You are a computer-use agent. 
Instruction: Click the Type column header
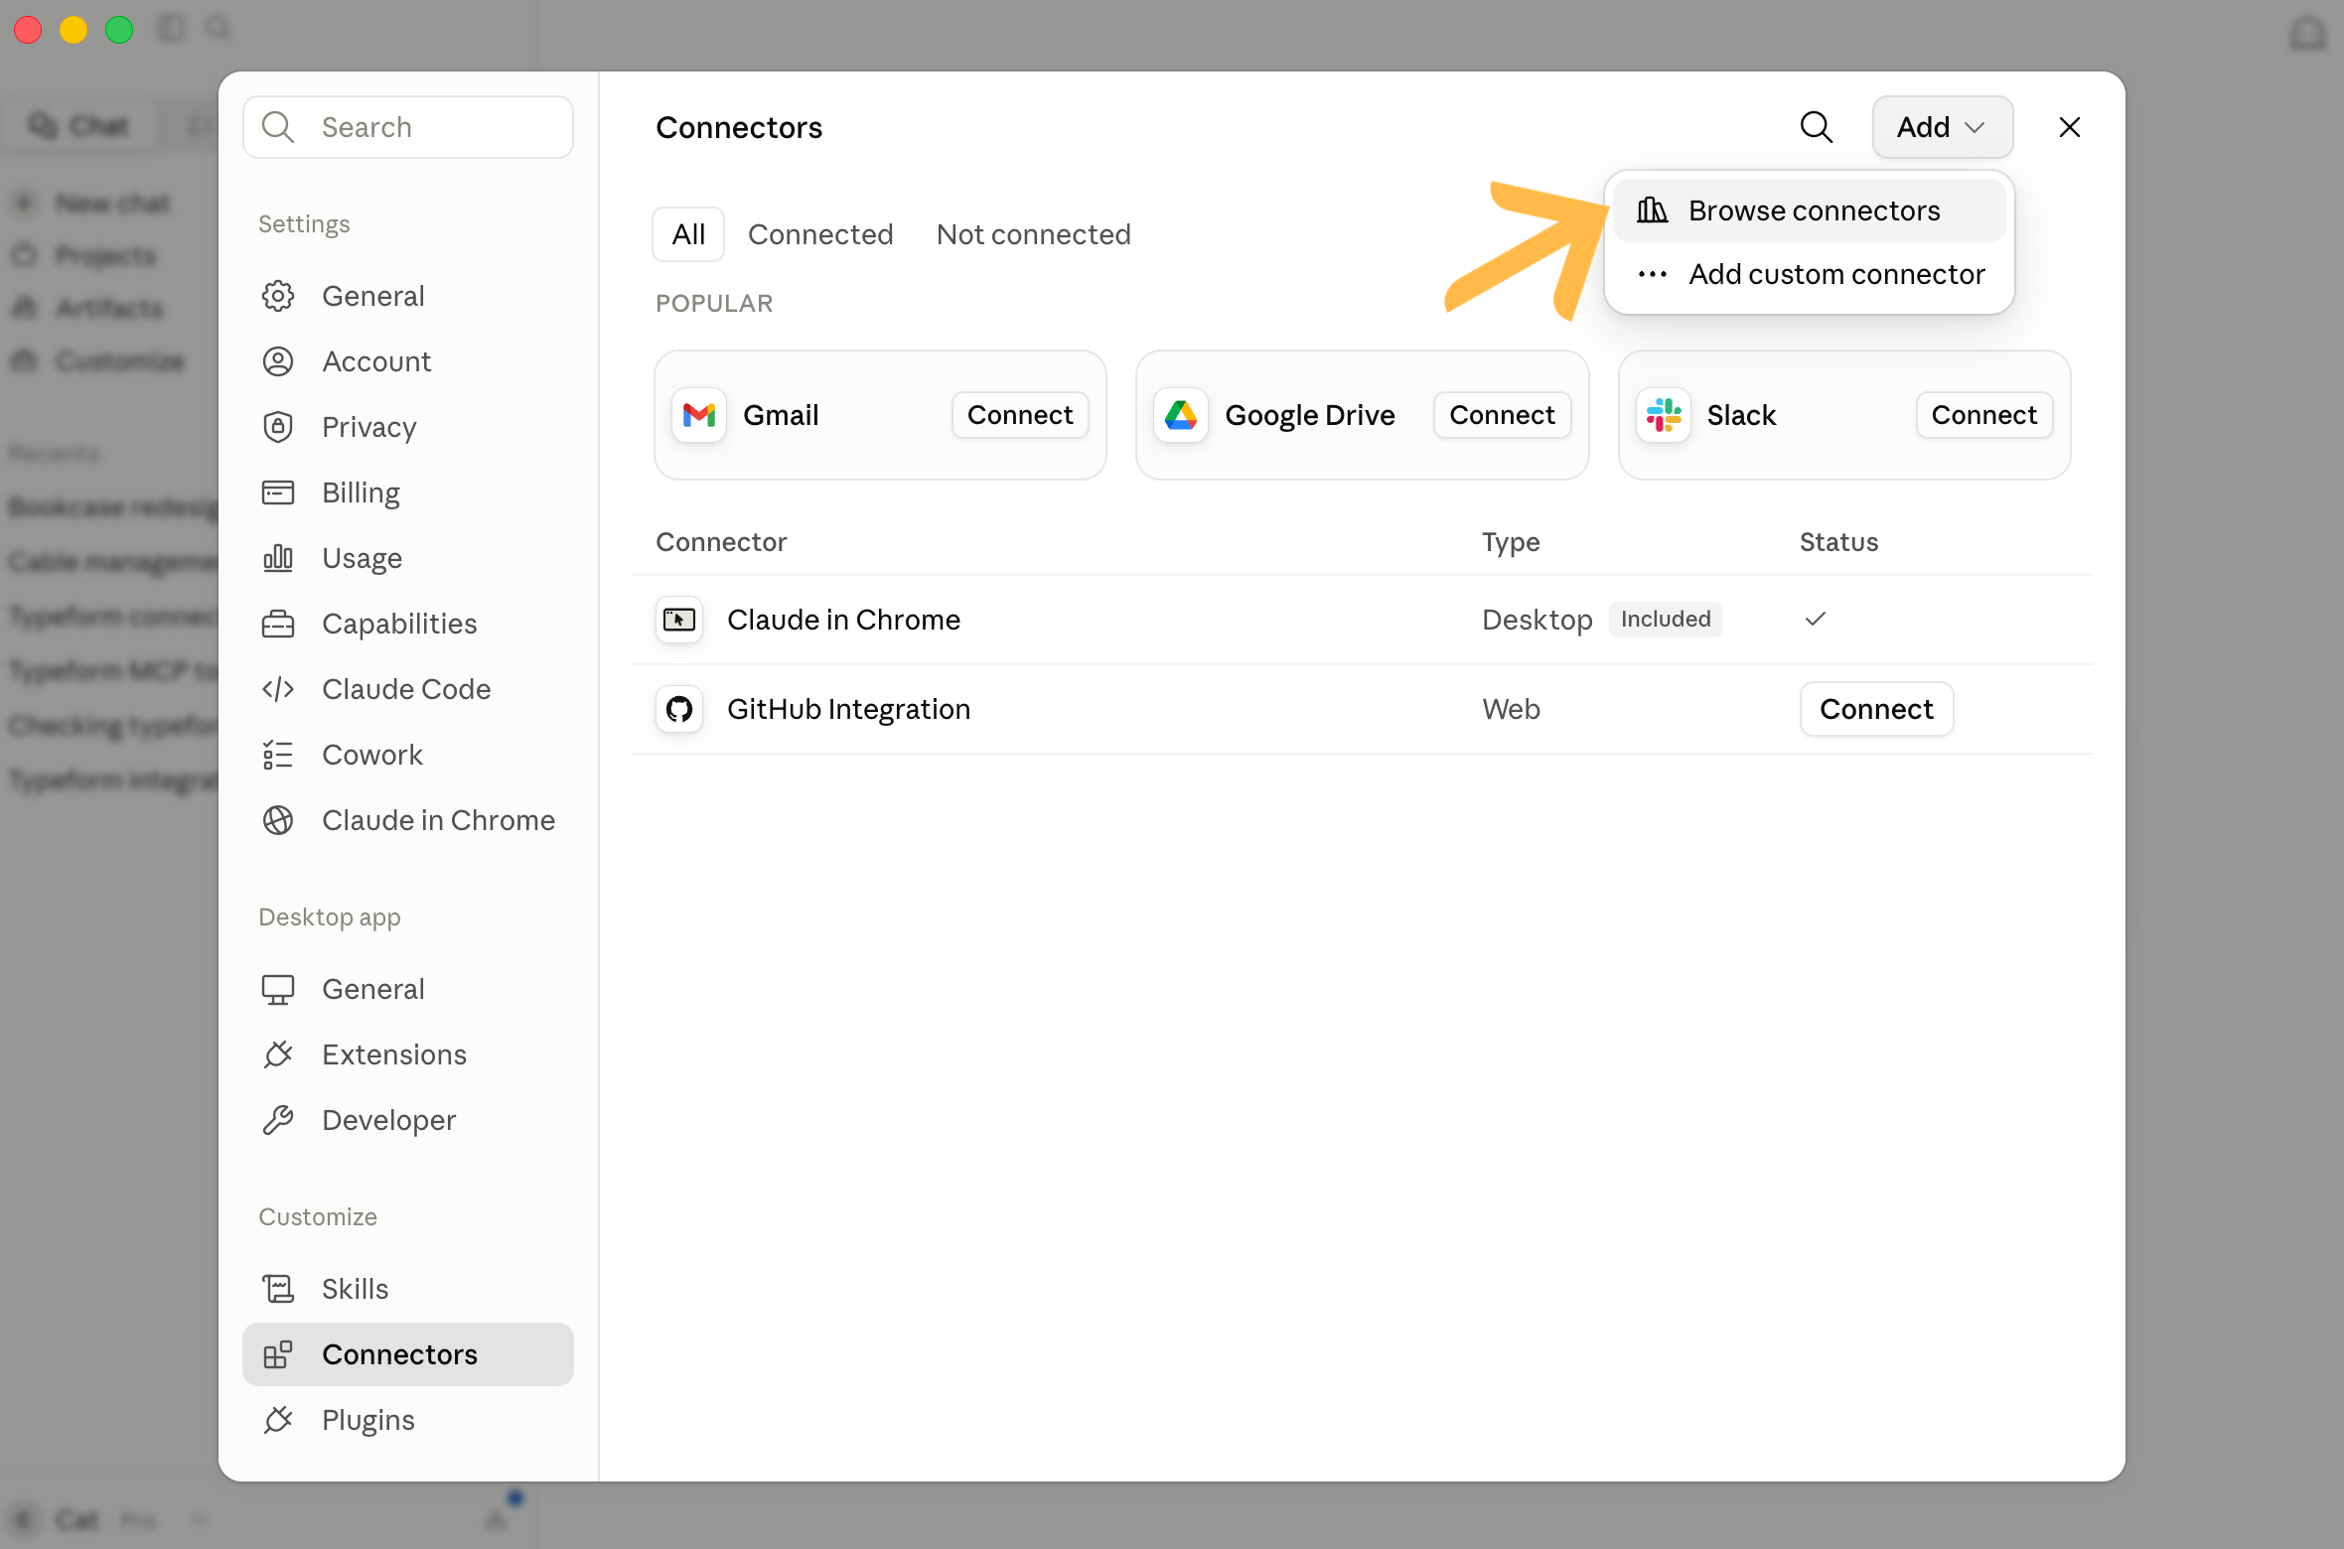[1511, 542]
